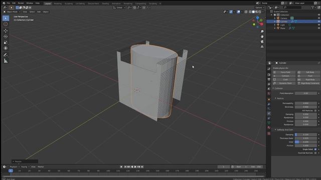
Task: Collapse the Softbody And Cloth subpanel
Action: point(275,130)
